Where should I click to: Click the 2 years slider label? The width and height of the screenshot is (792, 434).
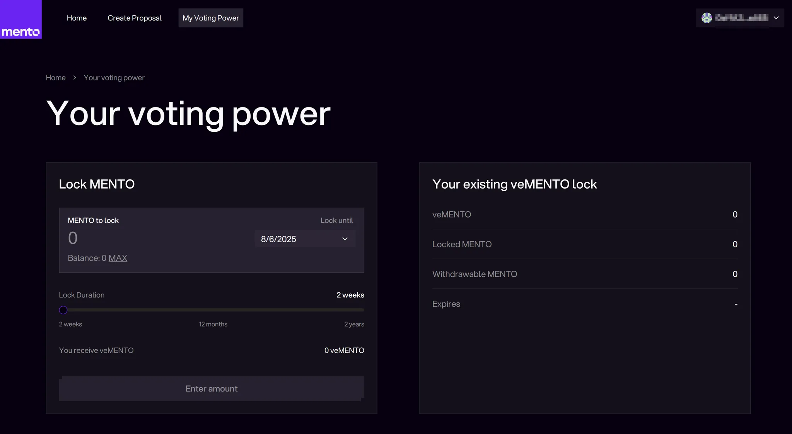coord(354,324)
